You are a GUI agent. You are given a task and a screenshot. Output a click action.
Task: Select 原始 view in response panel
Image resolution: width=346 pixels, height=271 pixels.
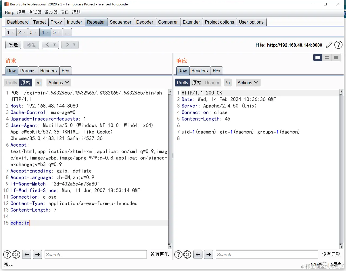click(197, 83)
